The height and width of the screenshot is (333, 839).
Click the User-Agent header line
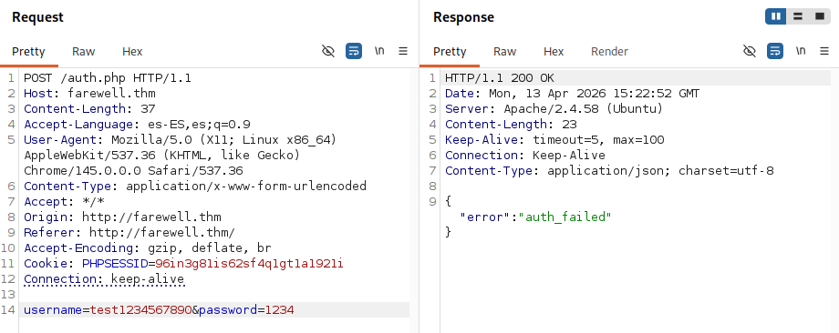point(180,140)
